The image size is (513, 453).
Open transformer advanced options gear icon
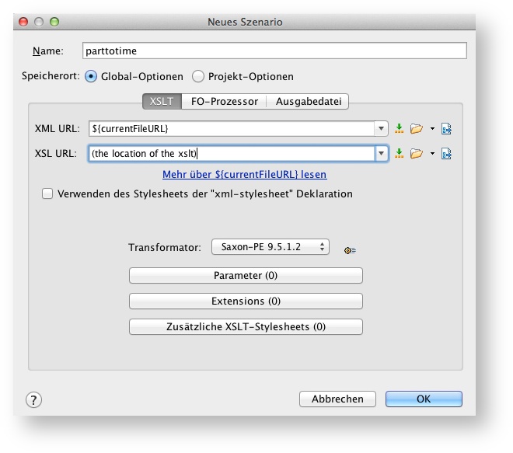click(x=350, y=249)
